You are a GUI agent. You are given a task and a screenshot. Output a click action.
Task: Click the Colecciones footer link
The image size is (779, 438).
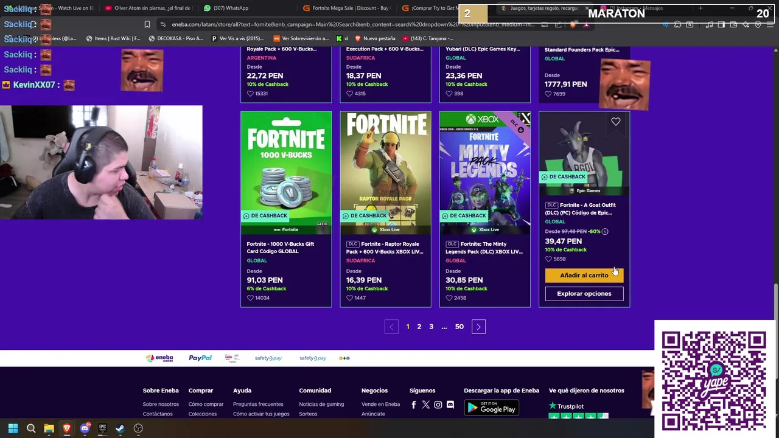[203, 414]
